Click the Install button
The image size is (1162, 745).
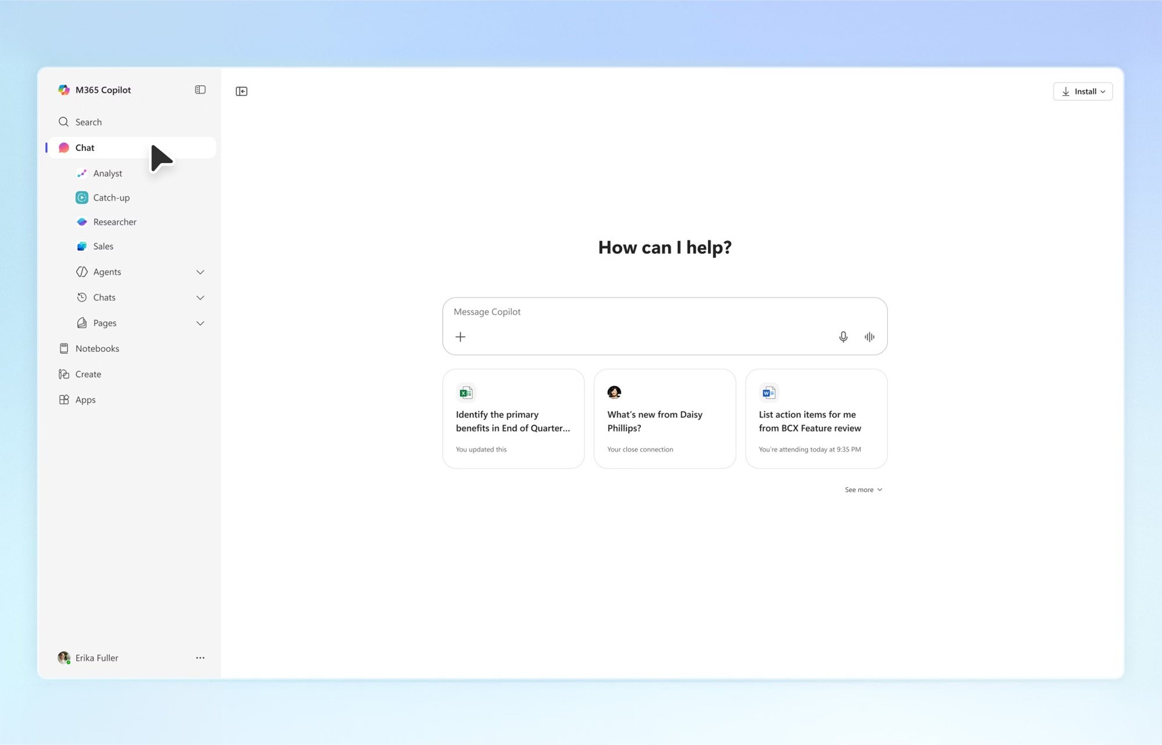click(x=1083, y=91)
